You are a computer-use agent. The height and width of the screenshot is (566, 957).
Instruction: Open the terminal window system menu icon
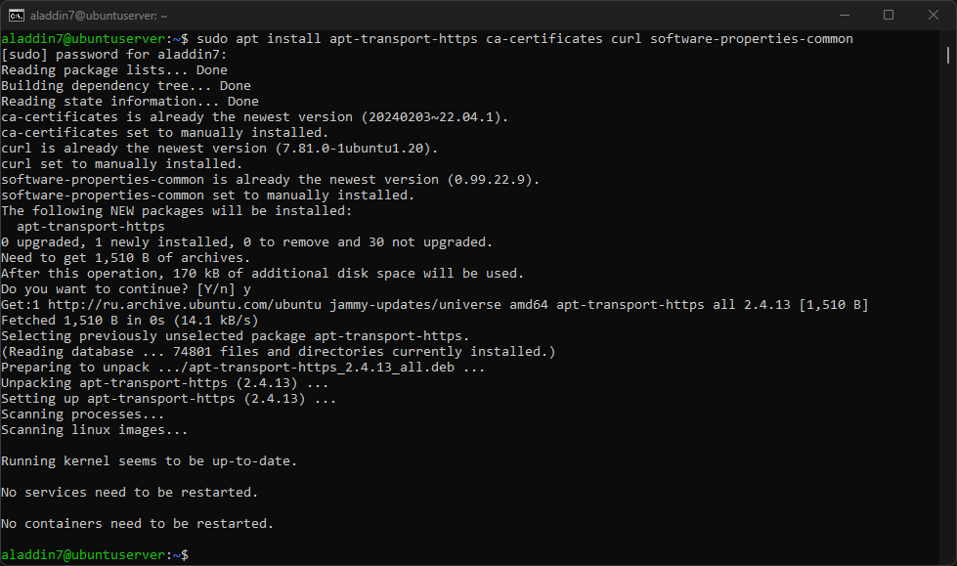click(16, 16)
